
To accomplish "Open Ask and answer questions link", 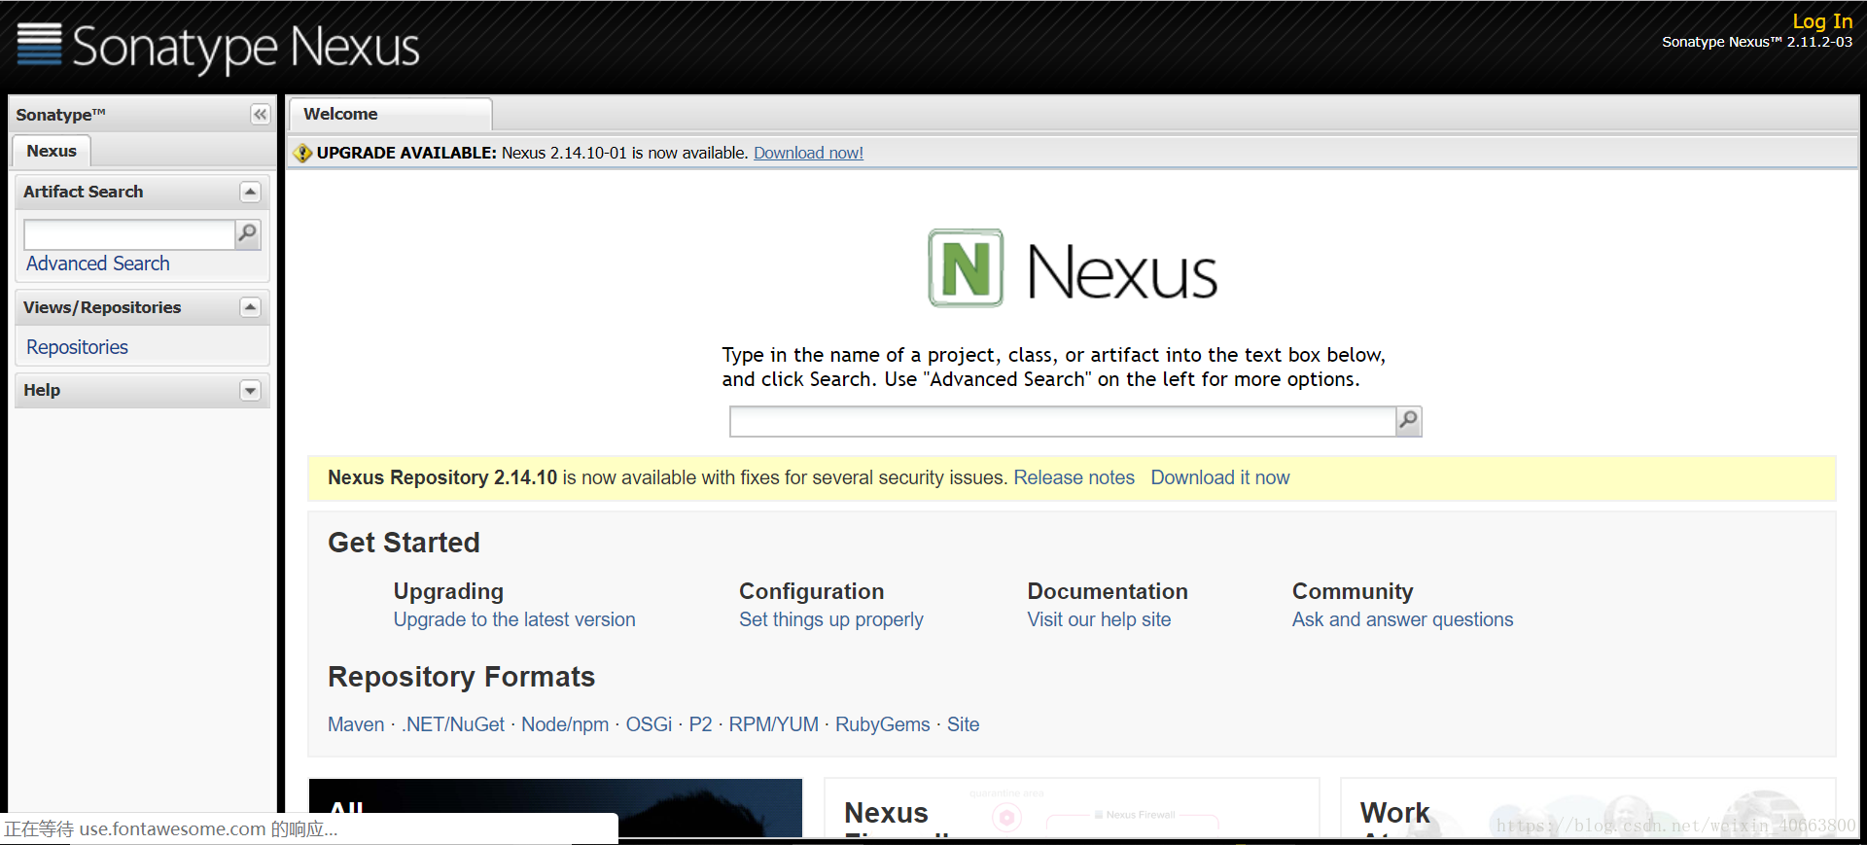I will point(1402,619).
